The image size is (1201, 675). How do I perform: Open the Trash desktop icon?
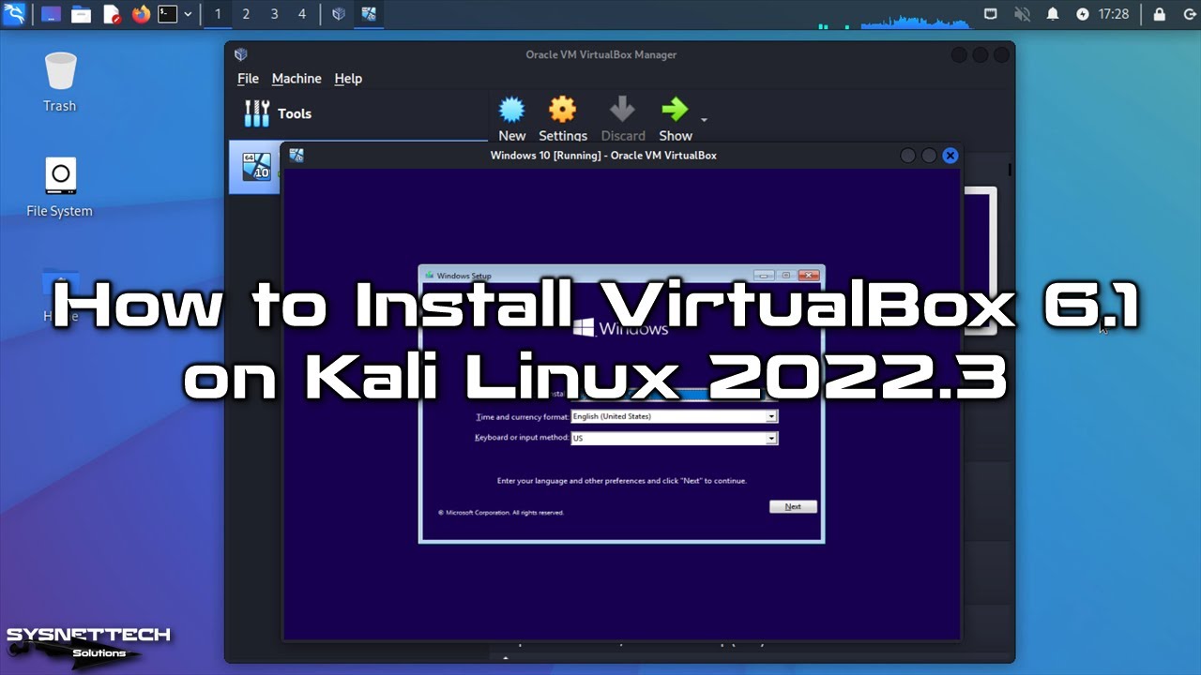pos(60,82)
